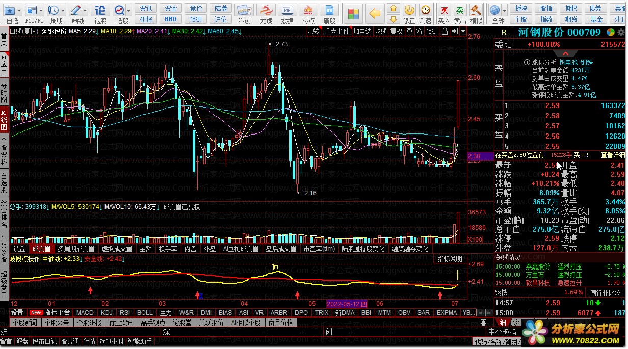Open the 个股公告 announcements tab

click(57, 323)
